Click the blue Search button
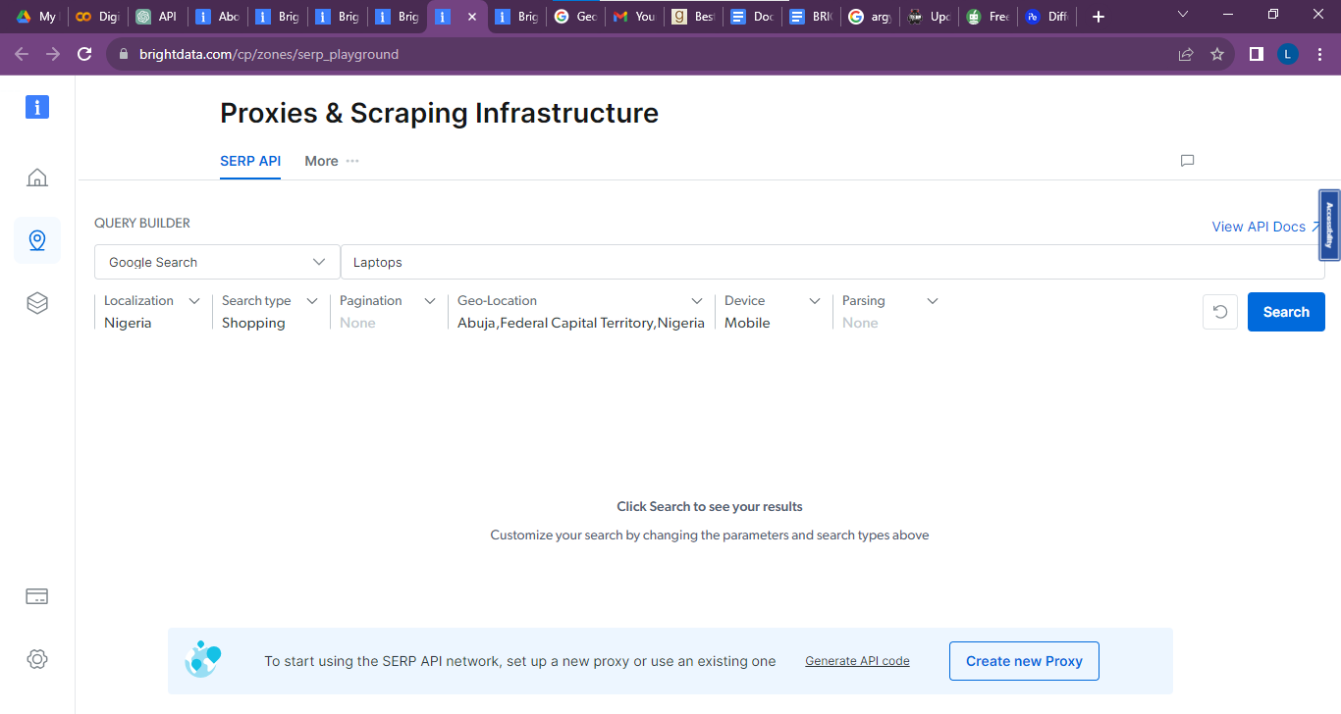The width and height of the screenshot is (1341, 714). click(1286, 312)
